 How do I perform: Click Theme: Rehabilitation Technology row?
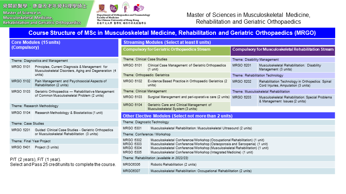pyautogui.click(x=283, y=75)
